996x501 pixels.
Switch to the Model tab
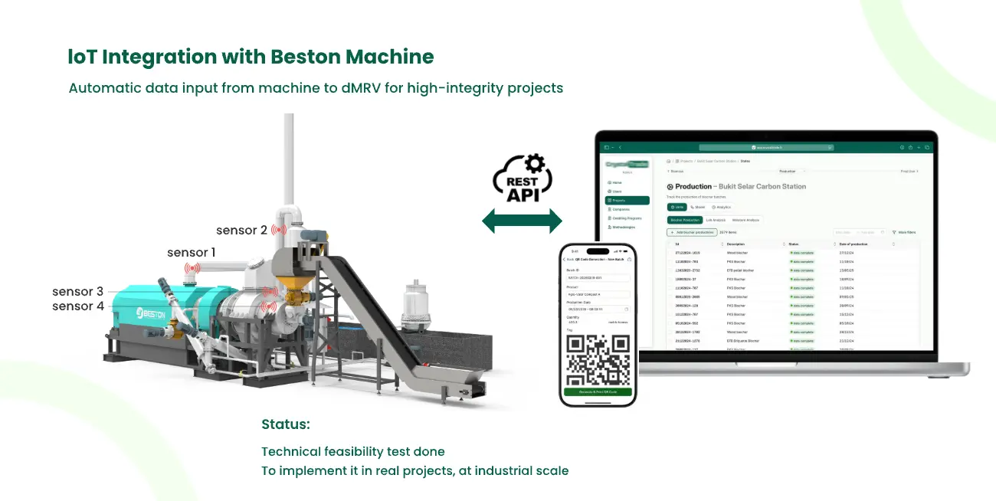[698, 207]
